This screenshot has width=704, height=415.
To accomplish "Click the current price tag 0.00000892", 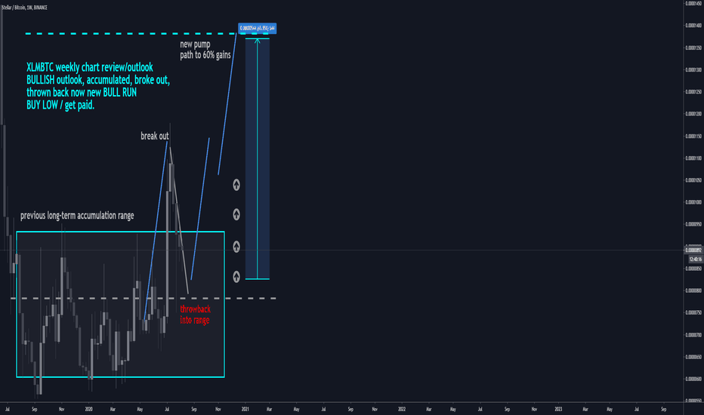I will (693, 251).
